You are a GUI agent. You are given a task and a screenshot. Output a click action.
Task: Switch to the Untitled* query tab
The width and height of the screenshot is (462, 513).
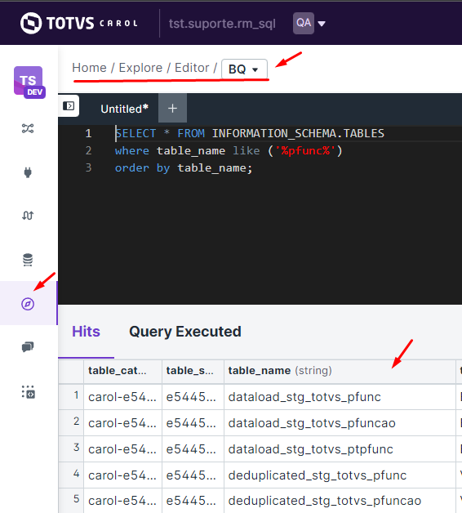[124, 109]
